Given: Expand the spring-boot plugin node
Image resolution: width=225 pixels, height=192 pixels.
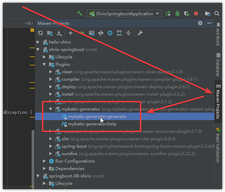Looking at the screenshot, I should pyautogui.click(x=50, y=146).
